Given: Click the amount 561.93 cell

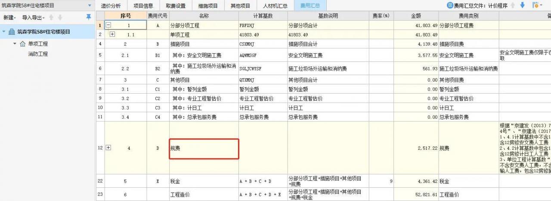Looking at the screenshot, I should pyautogui.click(x=416, y=68).
